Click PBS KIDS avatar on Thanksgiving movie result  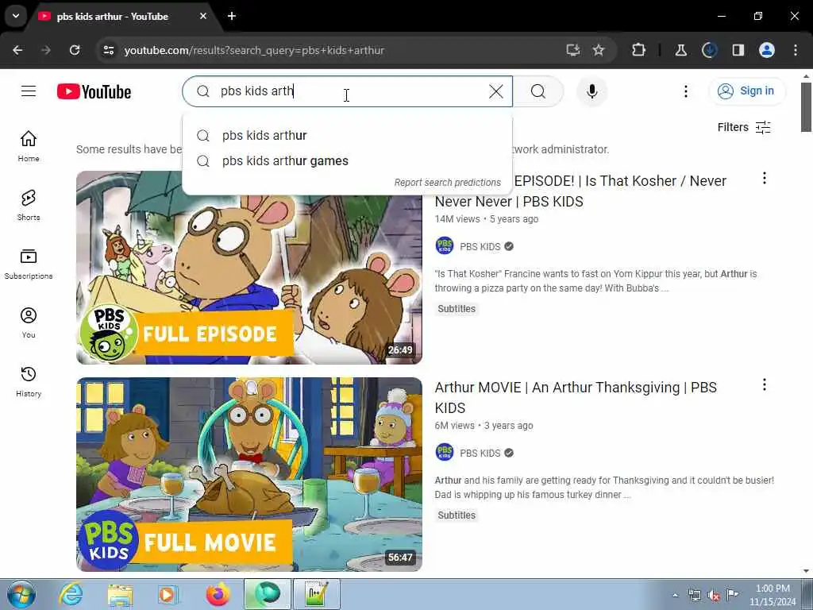[445, 452]
